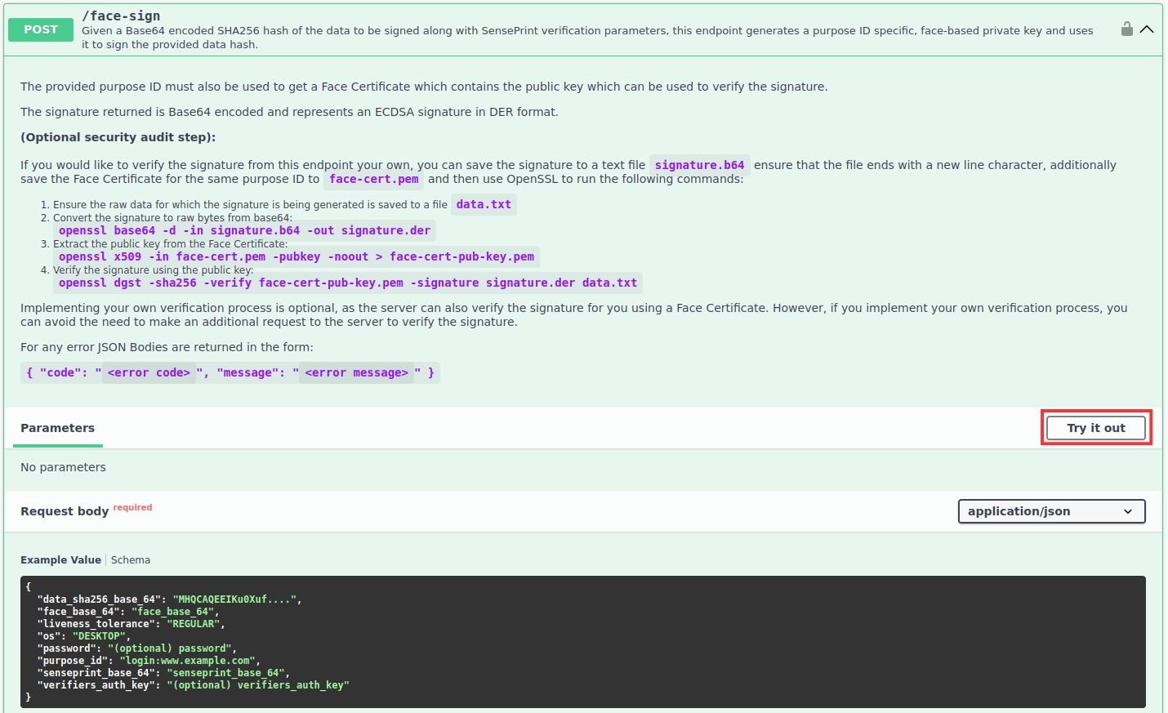Collapse the /face-sign endpoint section
This screenshot has height=713, width=1168.
1147,29
